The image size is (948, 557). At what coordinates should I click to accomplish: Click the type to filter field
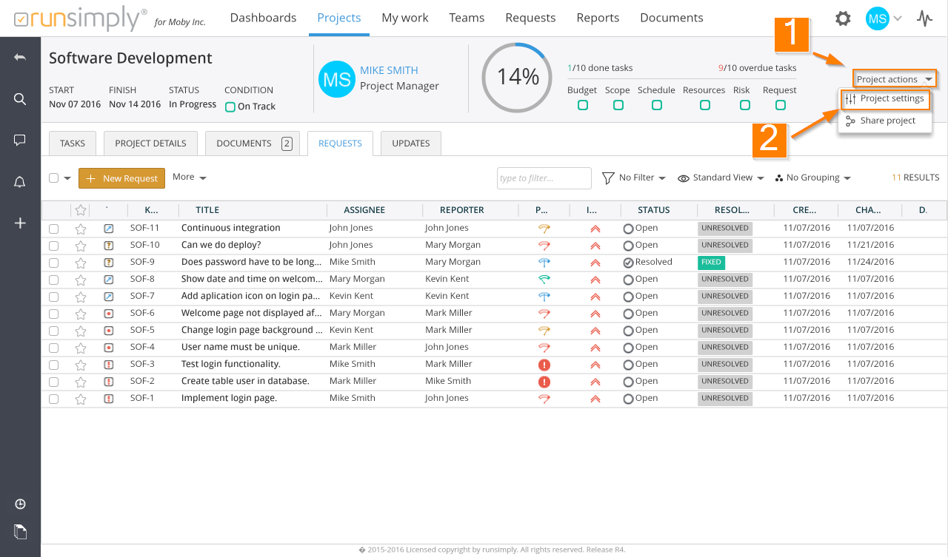(544, 178)
